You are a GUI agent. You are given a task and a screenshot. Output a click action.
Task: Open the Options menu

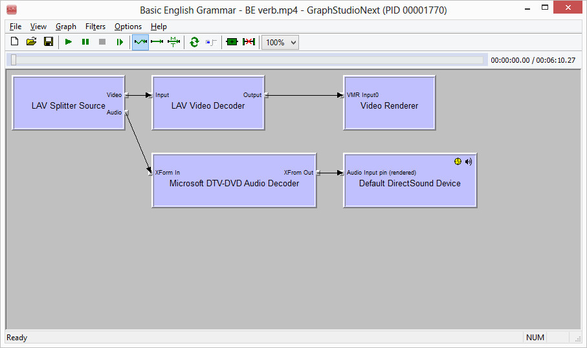[128, 27]
